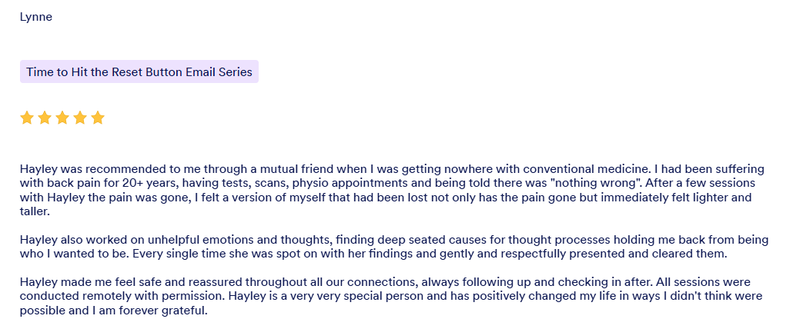786x329 pixels.
Task: Click the fourth rating star
Action: [80, 118]
